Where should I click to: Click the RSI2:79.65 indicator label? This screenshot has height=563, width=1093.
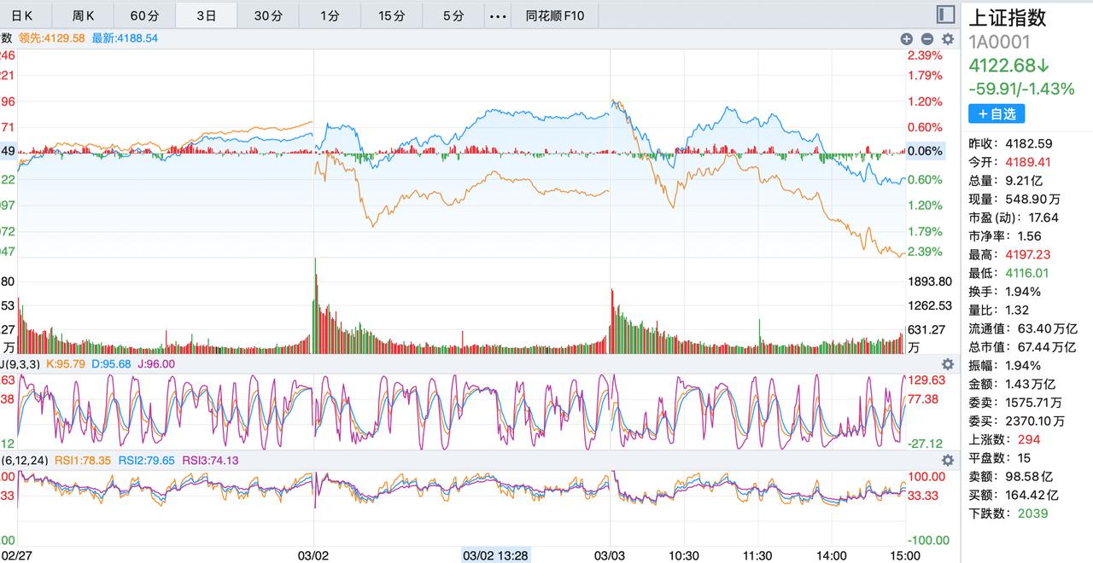coord(147,460)
